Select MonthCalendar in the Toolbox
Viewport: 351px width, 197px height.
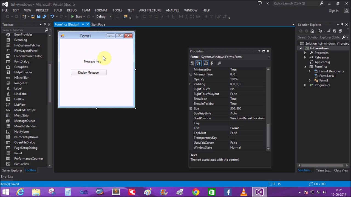(x=25, y=126)
